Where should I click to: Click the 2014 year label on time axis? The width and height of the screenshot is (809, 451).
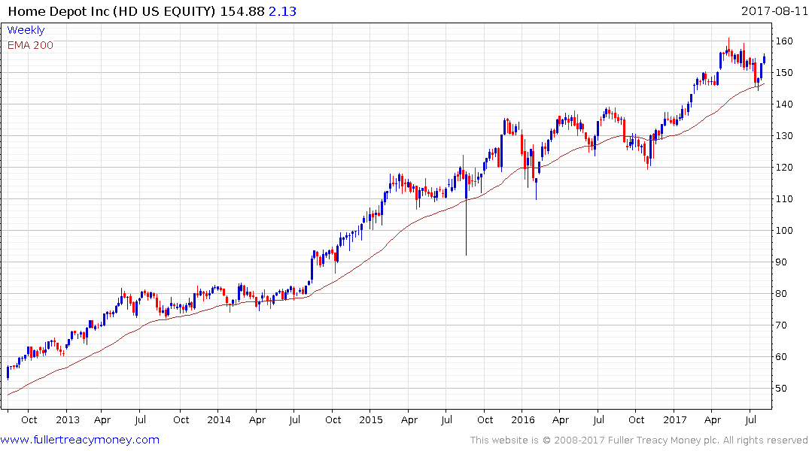coord(219,419)
